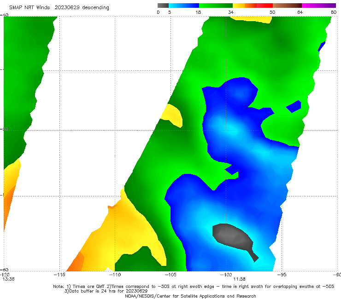Viewport: 341px width, 299px height.
Task: Click the scale label '50'
Action: 272,12
